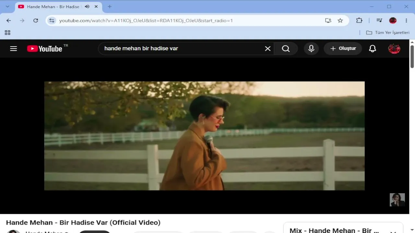This screenshot has width=415, height=233.
Task: Start voice search with the microphone
Action: pos(311,49)
